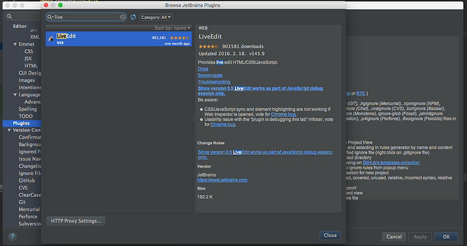Open BTC link in Settings background window
The image size is (467, 246).
[361, 94]
